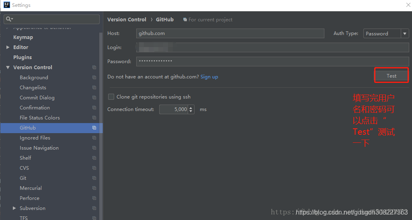Collapse the Version Control tree node

tap(8, 68)
